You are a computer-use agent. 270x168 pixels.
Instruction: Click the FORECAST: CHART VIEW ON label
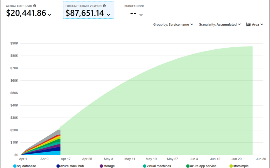click(x=83, y=6)
